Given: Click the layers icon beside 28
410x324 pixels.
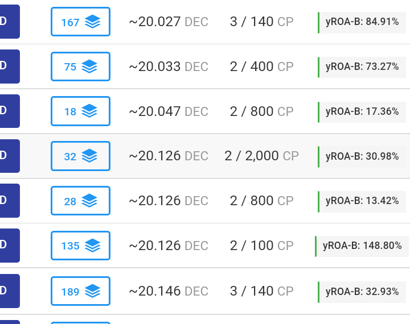Looking at the screenshot, I should (89, 201).
